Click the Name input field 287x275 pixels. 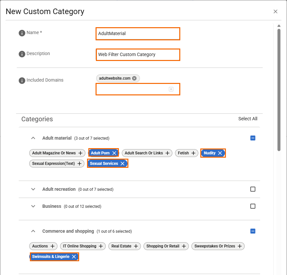coord(138,34)
